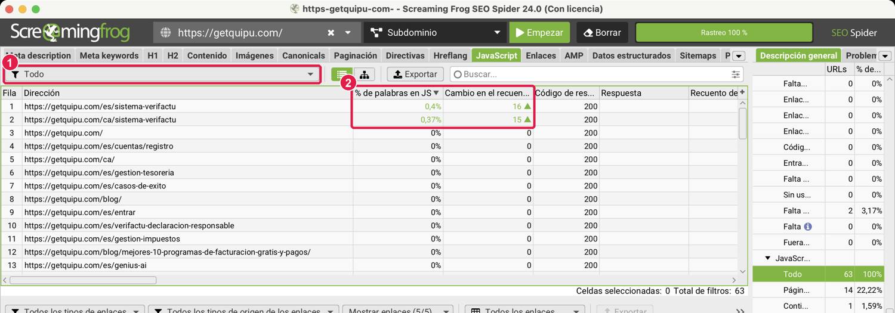Screen dimensions: 895x313
Task: Open the Contenido tab
Action: [207, 55]
